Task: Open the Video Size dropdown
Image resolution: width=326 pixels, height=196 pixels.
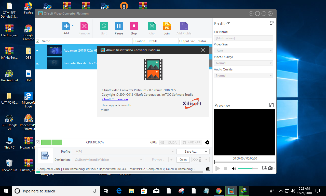Action: pos(243,51)
